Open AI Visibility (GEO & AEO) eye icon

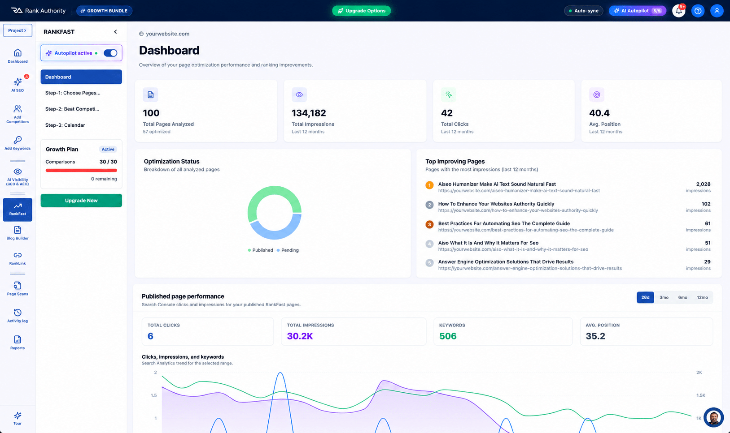(x=17, y=171)
